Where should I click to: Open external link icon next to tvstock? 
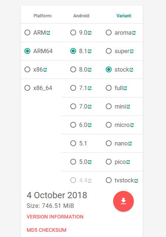pos(136,181)
